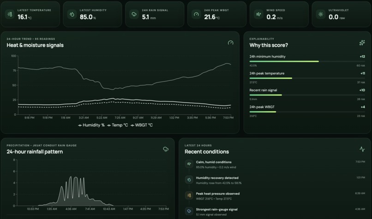Click the droplet icon on Latest Humidity card
372x219 pixels.
72,14
